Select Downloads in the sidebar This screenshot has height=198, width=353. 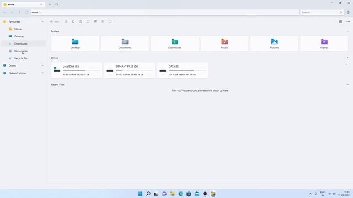pos(23,43)
